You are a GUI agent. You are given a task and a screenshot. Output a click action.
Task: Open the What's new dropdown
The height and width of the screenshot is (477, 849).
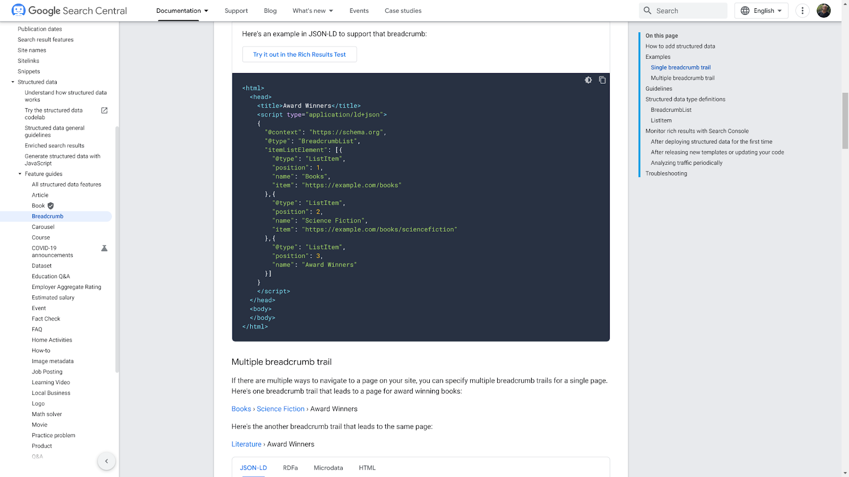point(313,11)
